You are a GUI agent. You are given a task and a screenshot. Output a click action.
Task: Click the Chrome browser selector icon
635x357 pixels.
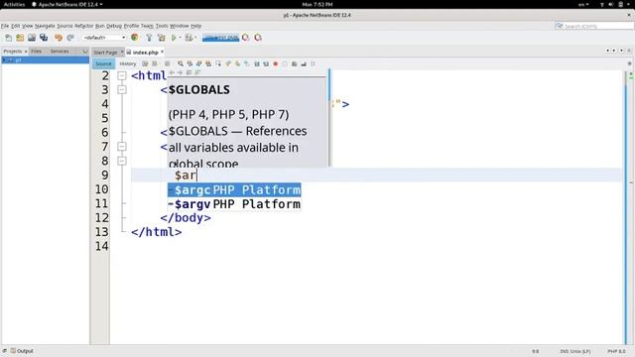[x=135, y=38]
